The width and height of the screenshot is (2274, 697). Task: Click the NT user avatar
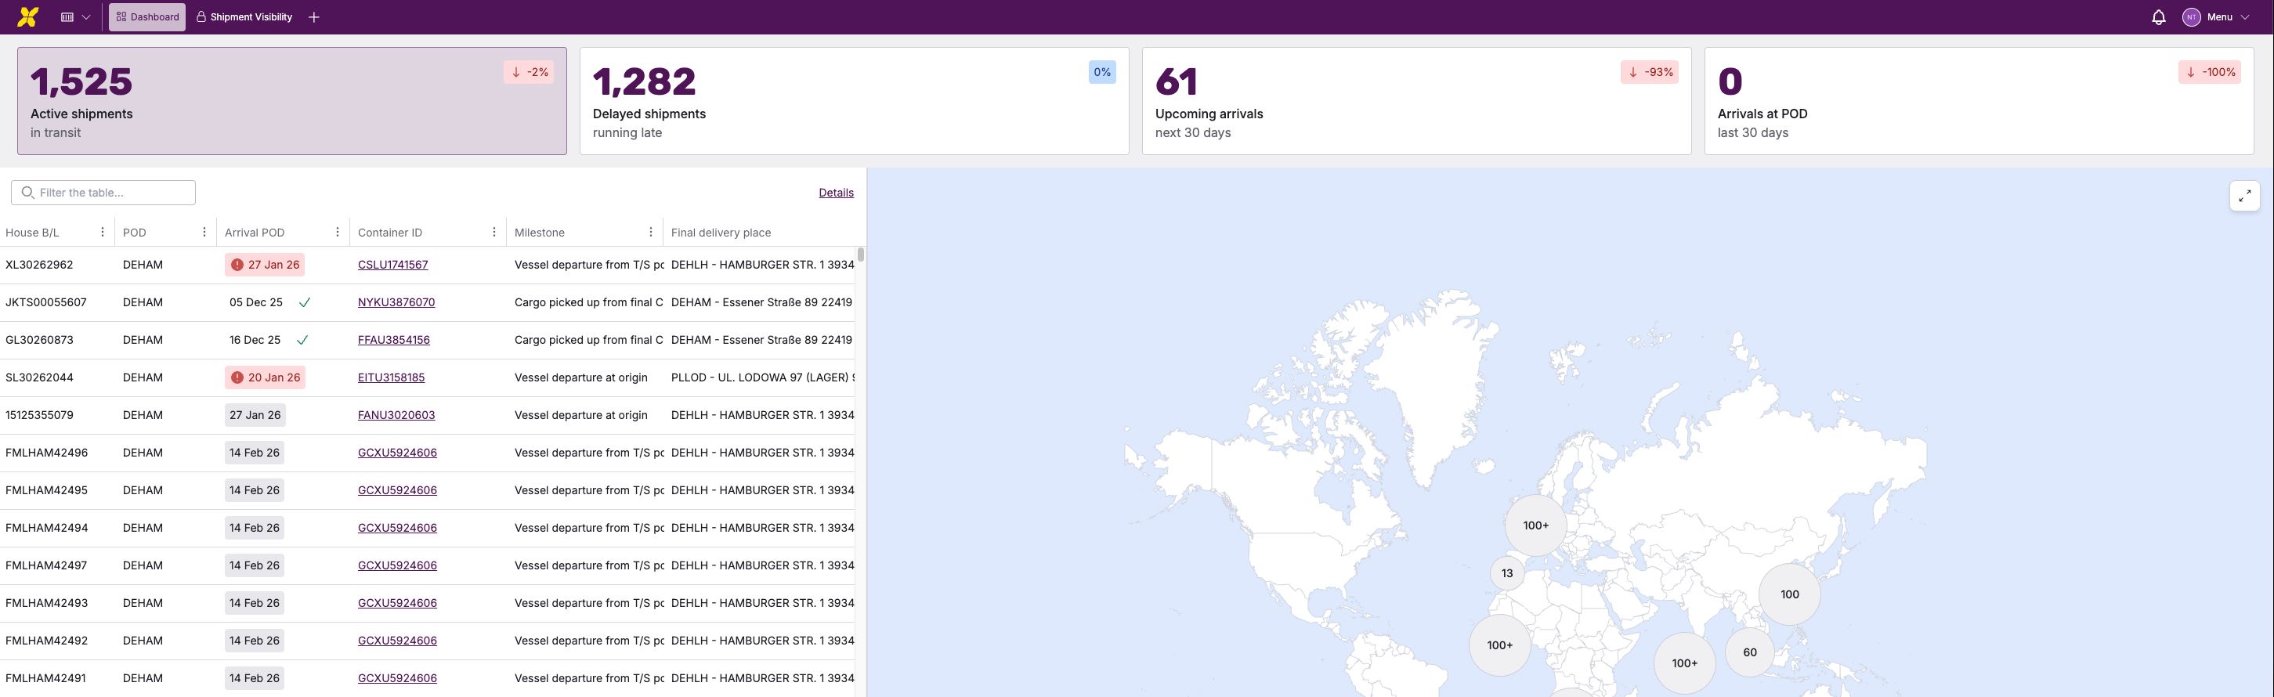tap(2191, 16)
